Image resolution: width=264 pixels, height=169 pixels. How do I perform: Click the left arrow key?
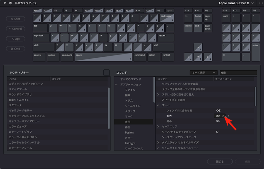pyautogui.click(x=188, y=57)
